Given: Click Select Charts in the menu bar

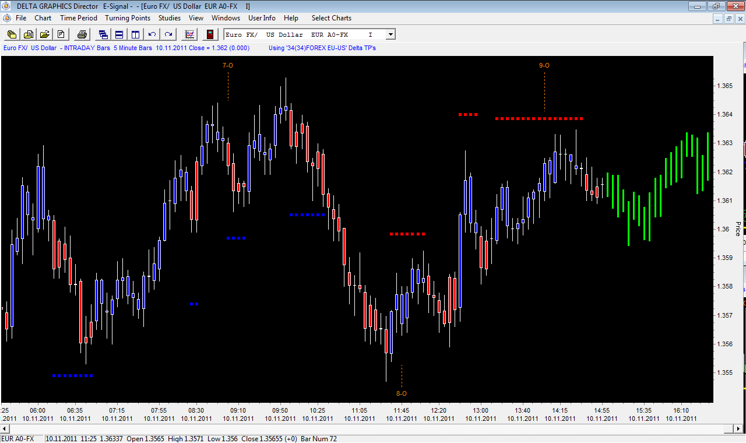Looking at the screenshot, I should [331, 18].
